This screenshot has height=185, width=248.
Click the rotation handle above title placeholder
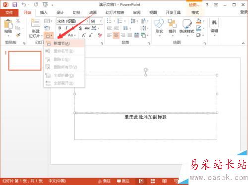click(x=146, y=69)
